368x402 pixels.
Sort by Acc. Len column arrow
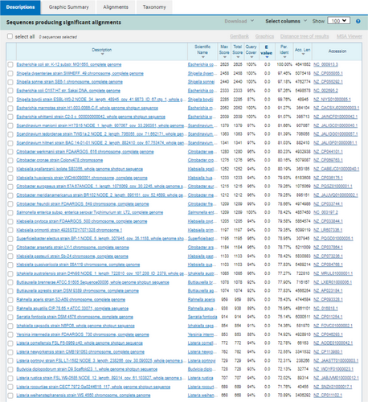pos(303,54)
